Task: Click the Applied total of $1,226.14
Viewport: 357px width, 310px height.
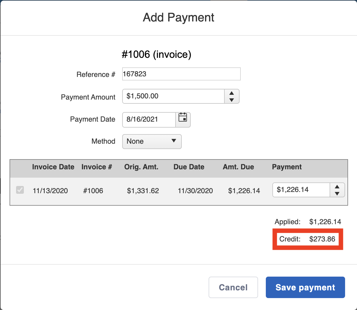Action: click(x=325, y=222)
